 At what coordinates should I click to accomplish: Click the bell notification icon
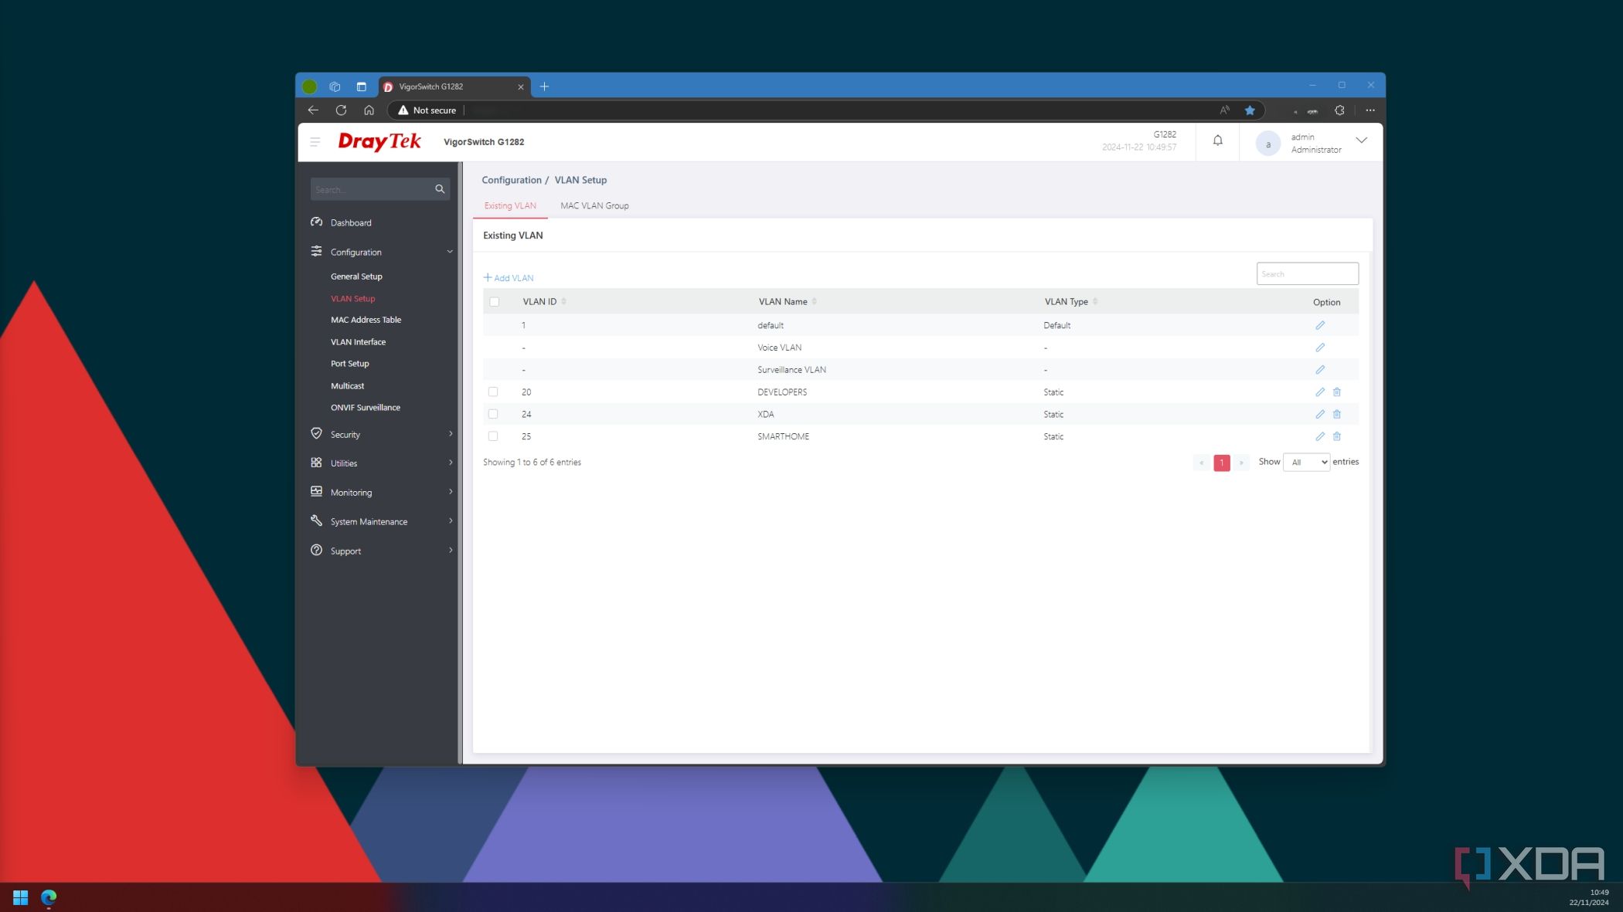[x=1216, y=141]
